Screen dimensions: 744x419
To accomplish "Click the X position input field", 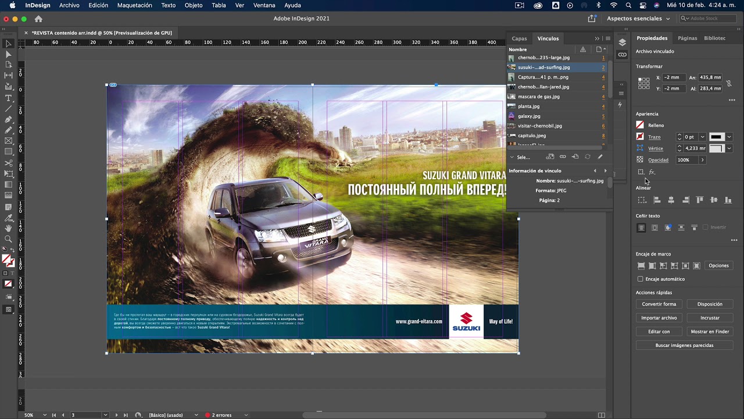I will 673,77.
